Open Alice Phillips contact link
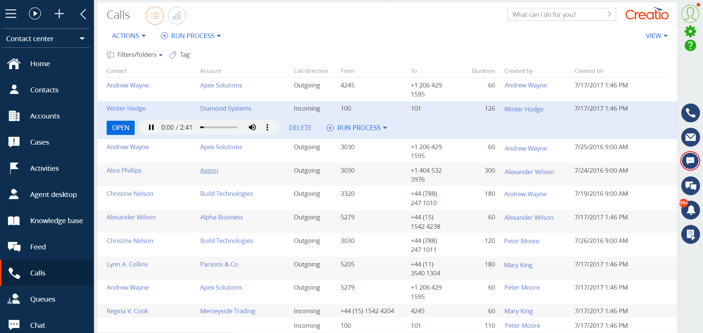Screen dimensions: 703x333 tap(124, 170)
